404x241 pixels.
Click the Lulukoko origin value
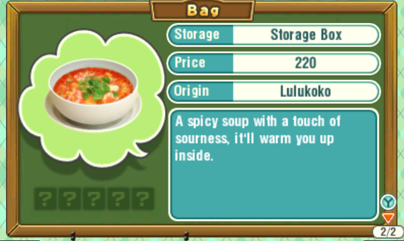(x=306, y=91)
